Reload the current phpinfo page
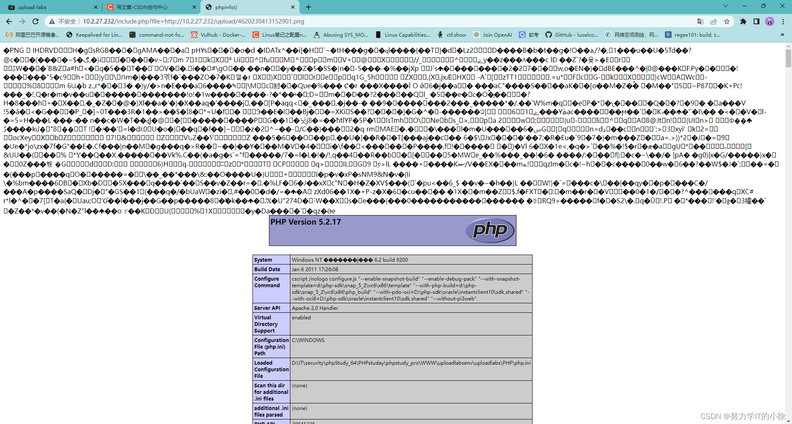 coord(35,21)
